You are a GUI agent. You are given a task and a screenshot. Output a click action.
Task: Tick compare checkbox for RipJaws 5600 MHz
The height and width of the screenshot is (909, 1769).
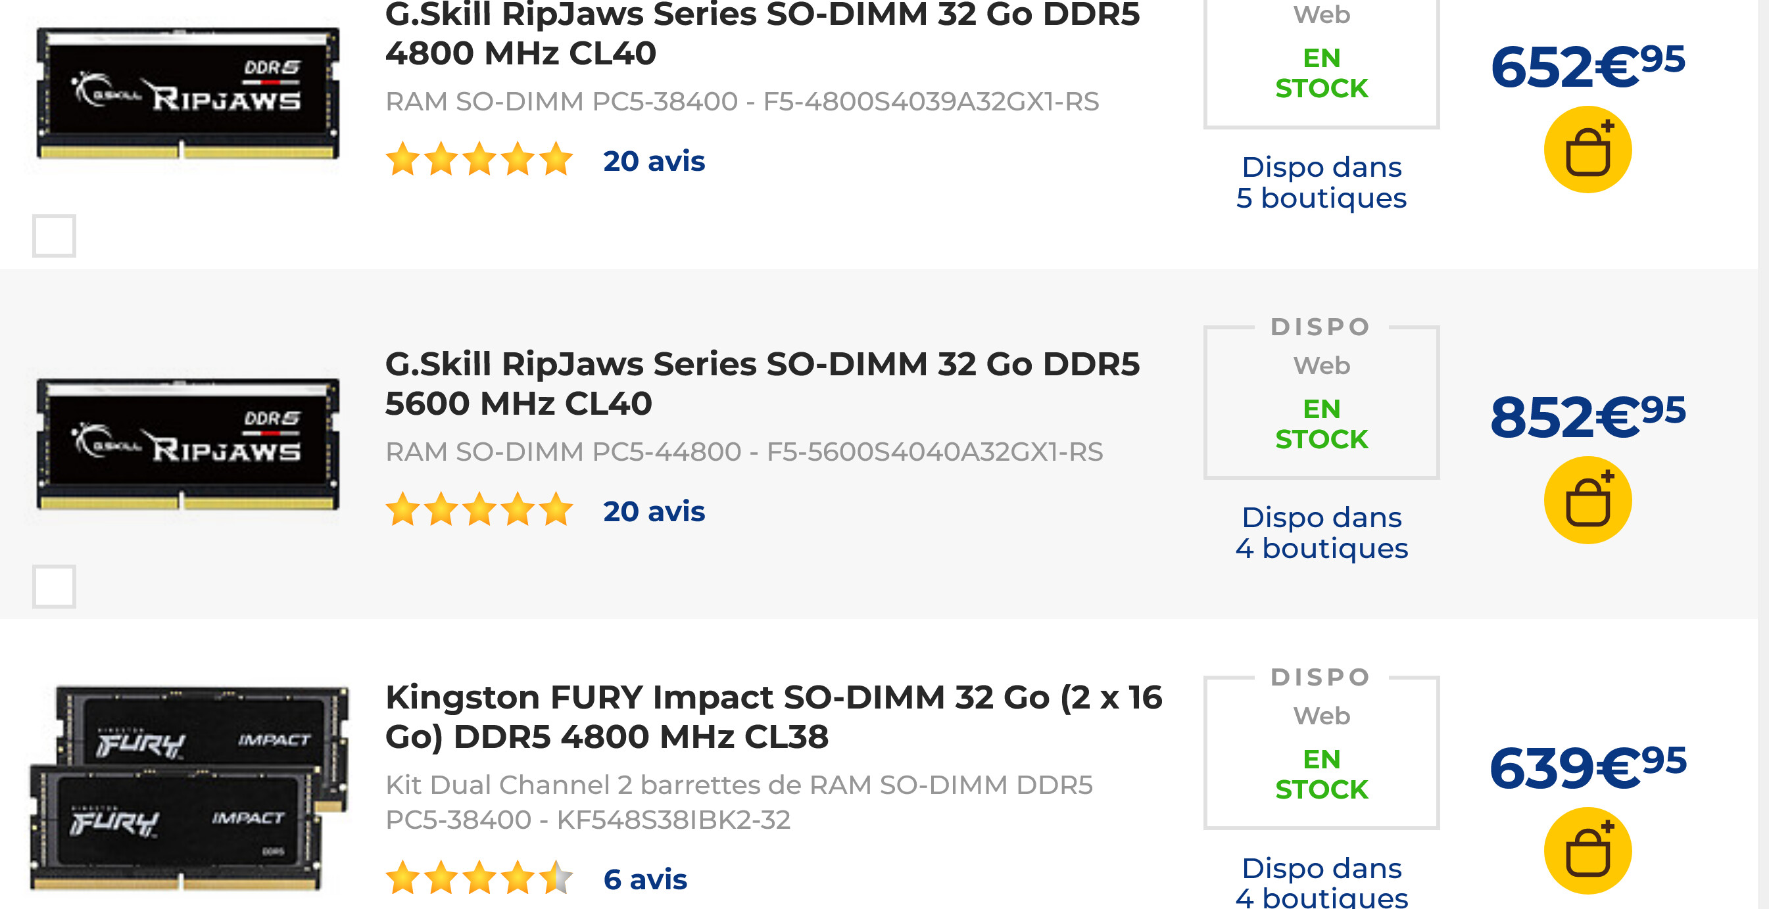coord(54,586)
